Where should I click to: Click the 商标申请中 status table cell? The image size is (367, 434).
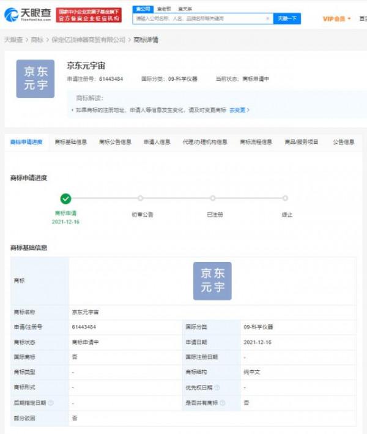tap(85, 342)
